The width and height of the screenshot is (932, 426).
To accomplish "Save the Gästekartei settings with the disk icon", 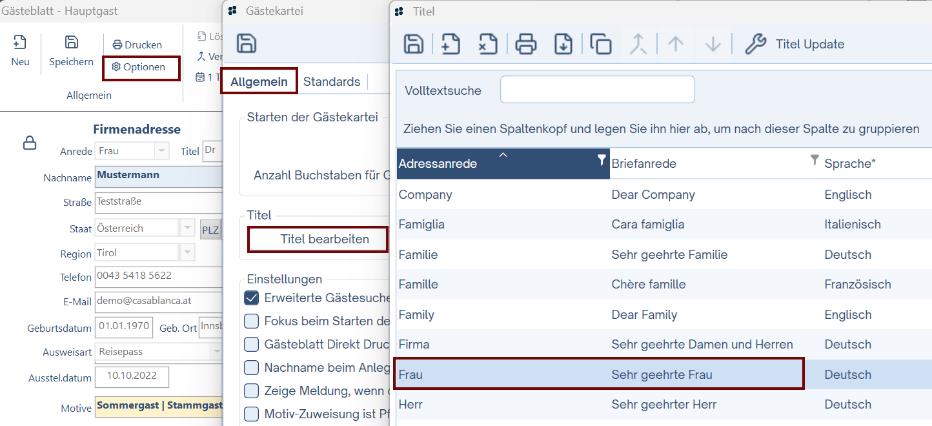I will [247, 44].
